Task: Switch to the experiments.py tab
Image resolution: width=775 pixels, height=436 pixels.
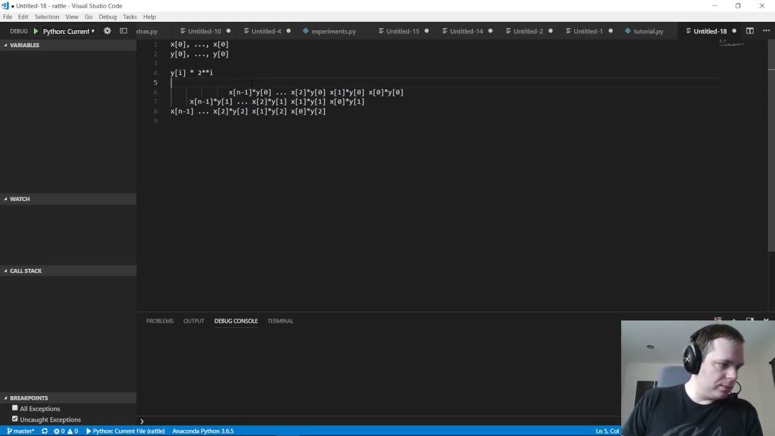Action: pos(334,31)
